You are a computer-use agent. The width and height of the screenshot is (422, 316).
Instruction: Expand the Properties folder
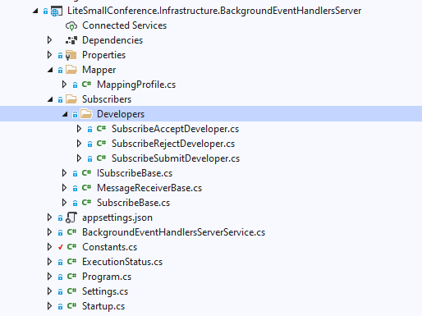49,55
